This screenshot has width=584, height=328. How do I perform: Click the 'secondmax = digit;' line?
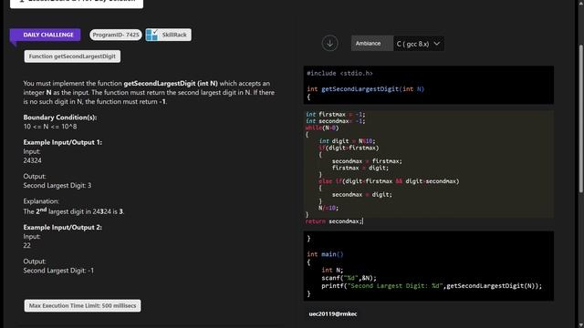tap(361, 195)
